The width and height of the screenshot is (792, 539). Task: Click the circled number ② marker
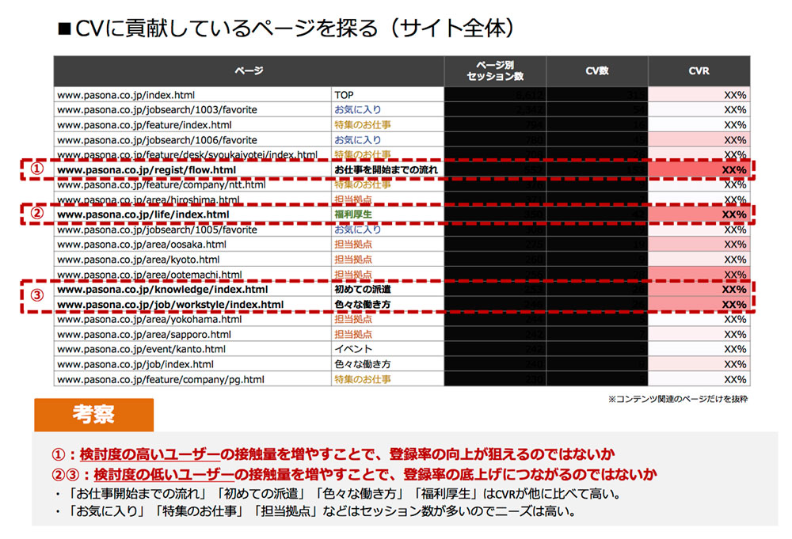(x=36, y=214)
